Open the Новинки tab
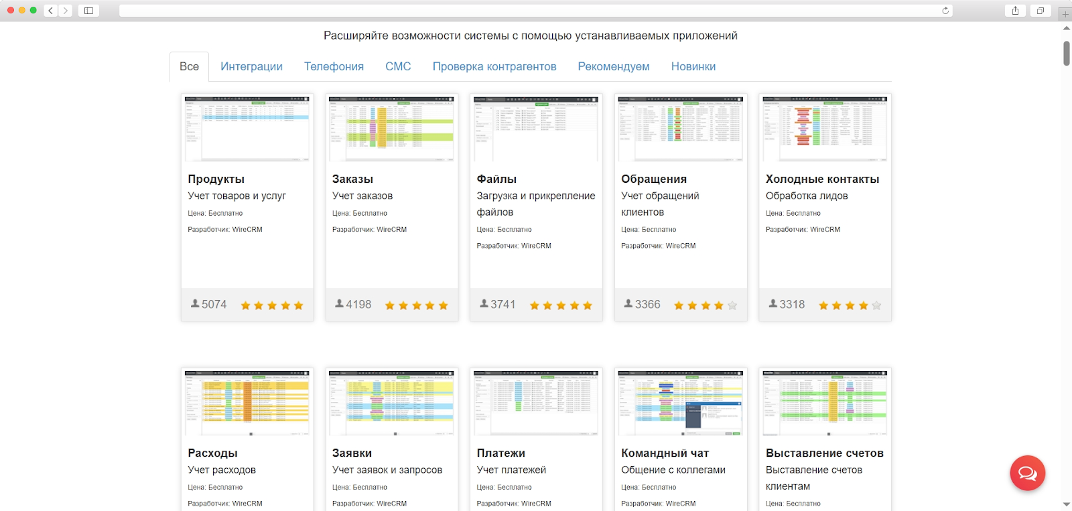 [693, 66]
